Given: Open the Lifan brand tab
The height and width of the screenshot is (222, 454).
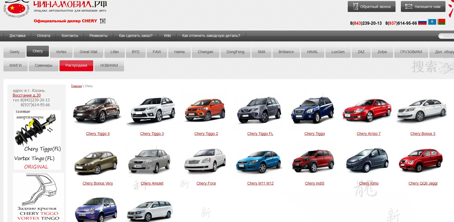Looking at the screenshot, I should coord(114,52).
